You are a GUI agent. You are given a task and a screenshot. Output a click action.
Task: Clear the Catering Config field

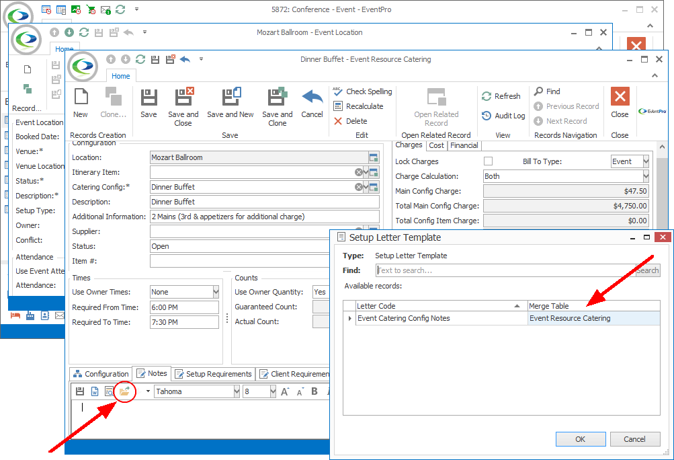pyautogui.click(x=358, y=187)
